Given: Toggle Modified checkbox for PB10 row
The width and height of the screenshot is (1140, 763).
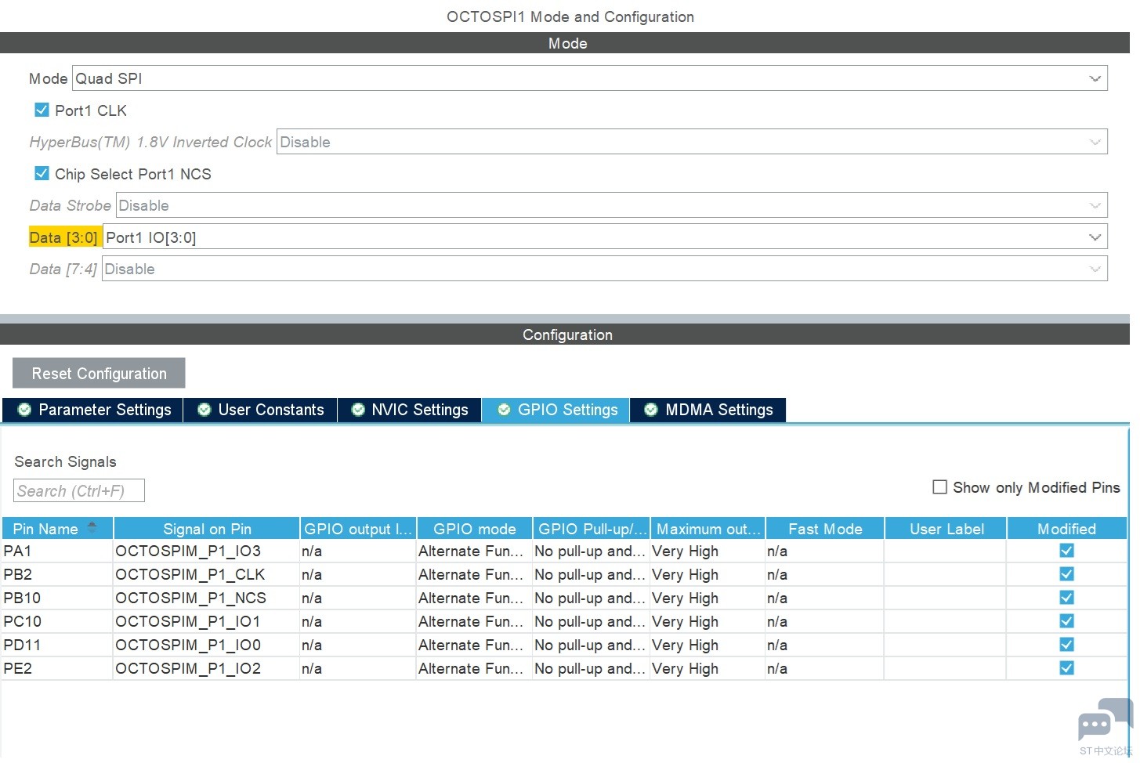Looking at the screenshot, I should pos(1066,598).
